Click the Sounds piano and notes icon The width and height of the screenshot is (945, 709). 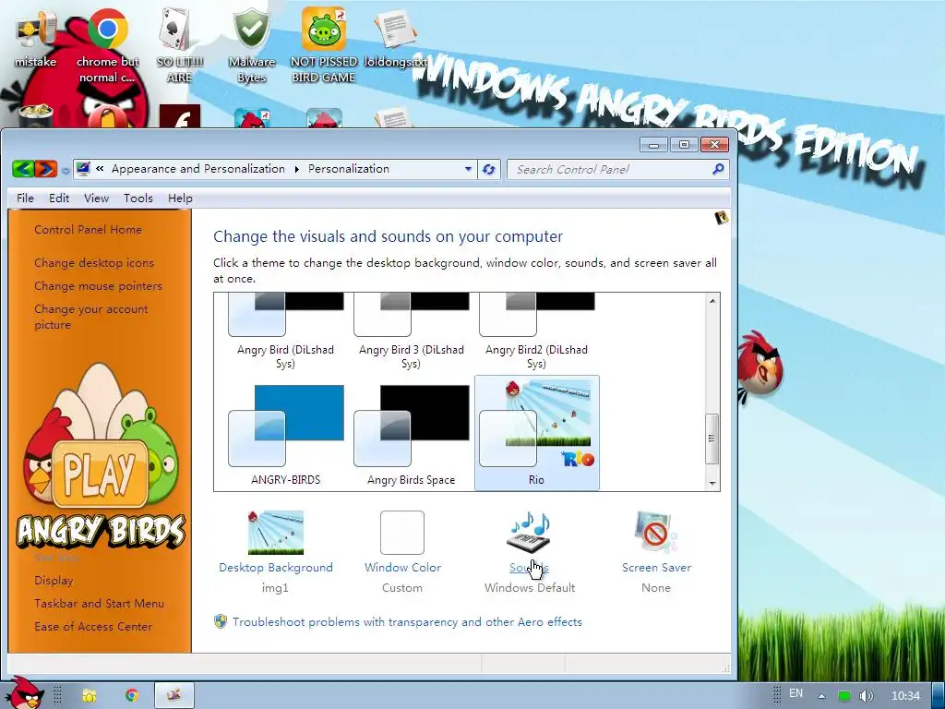pyautogui.click(x=529, y=533)
